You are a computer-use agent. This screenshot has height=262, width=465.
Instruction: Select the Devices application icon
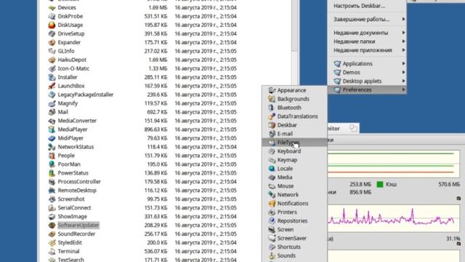[52, 8]
